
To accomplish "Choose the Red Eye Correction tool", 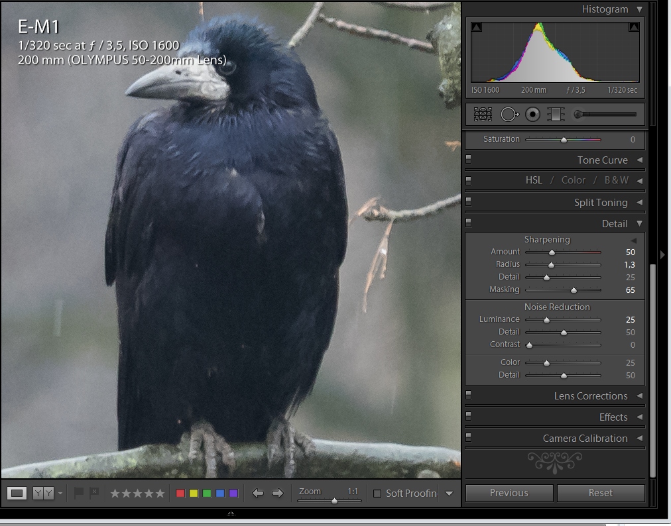I will (x=532, y=115).
